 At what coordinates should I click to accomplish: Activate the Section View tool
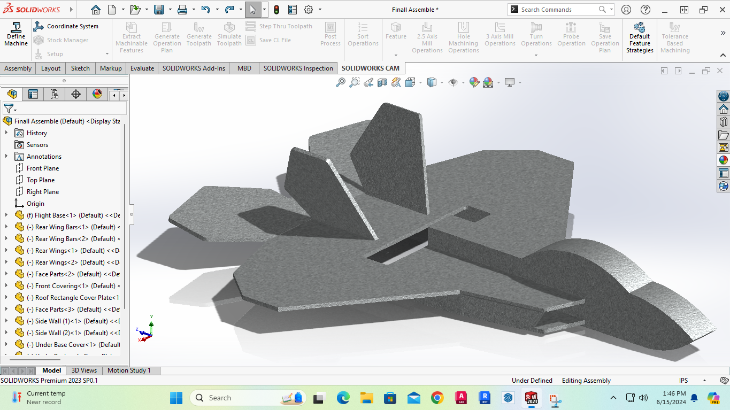coord(382,82)
